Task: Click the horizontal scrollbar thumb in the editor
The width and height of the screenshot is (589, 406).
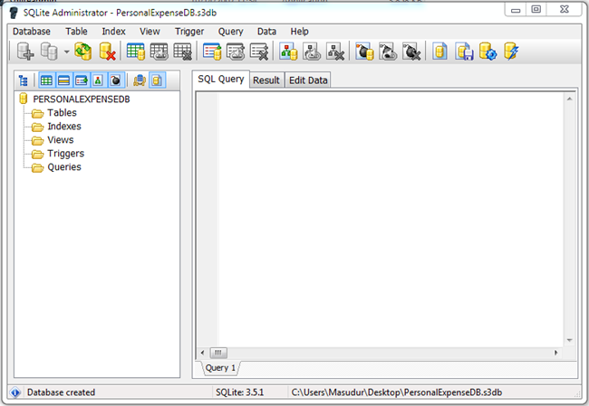Action: pyautogui.click(x=218, y=353)
